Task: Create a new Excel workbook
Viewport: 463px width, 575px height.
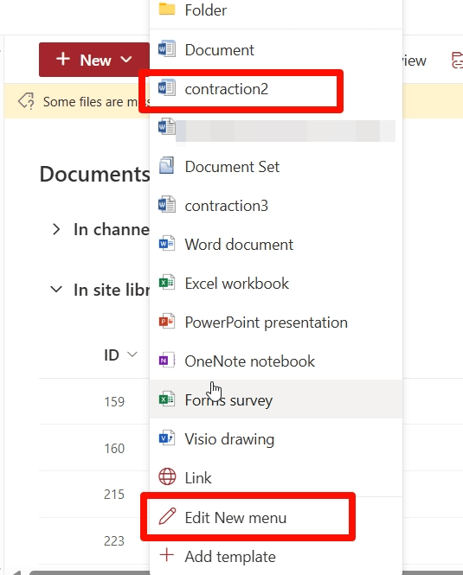Action: [276, 284]
